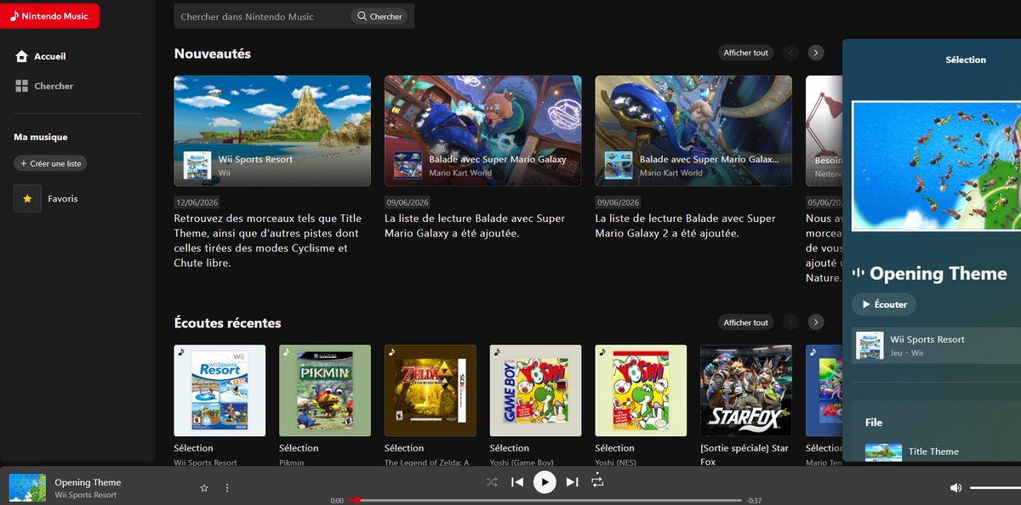Click 12/06/2026 date tag
The height and width of the screenshot is (505, 1021).
click(197, 202)
